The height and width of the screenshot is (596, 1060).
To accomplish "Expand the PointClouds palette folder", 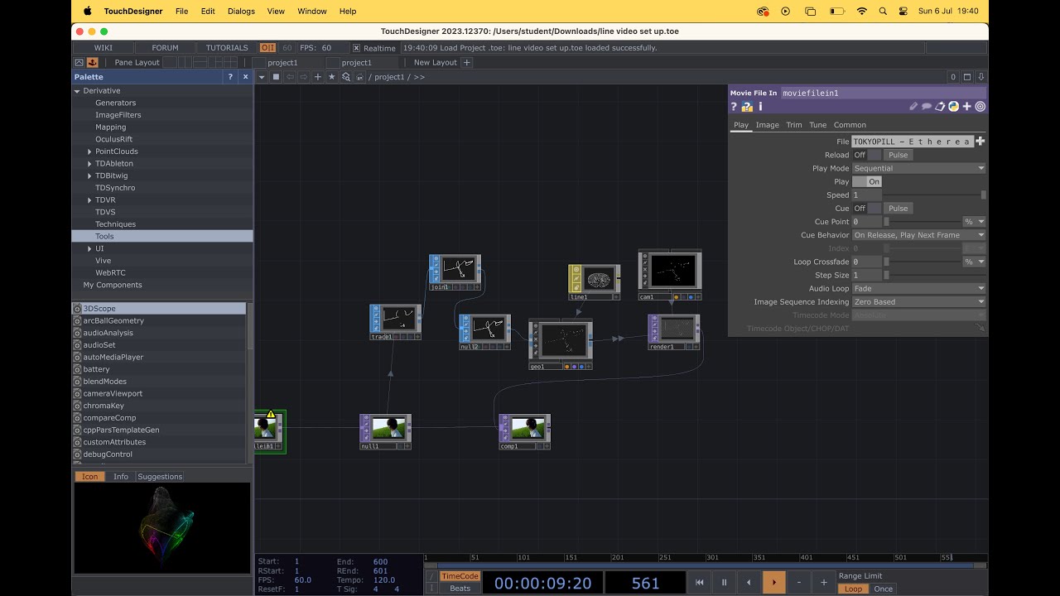I will coord(89,151).
